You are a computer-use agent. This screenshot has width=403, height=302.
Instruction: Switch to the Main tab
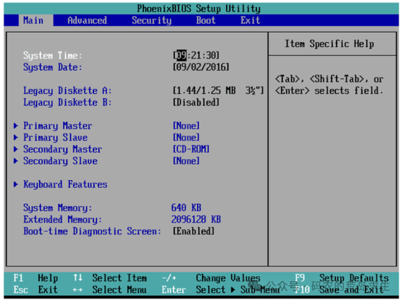click(34, 20)
